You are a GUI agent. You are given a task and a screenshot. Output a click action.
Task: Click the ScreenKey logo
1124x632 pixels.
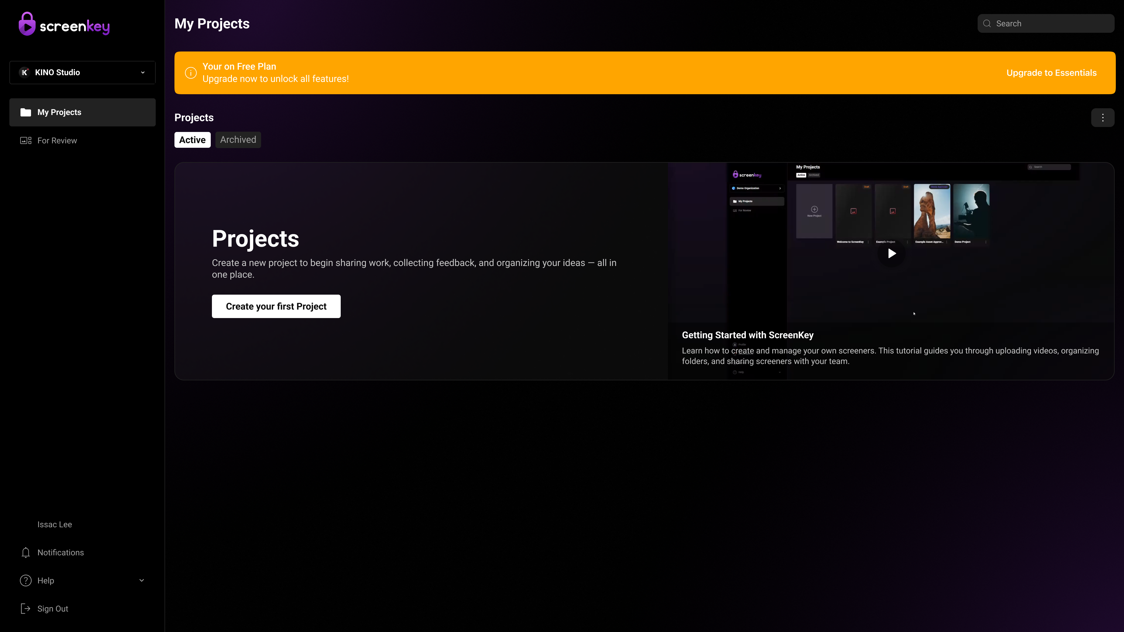coord(64,23)
